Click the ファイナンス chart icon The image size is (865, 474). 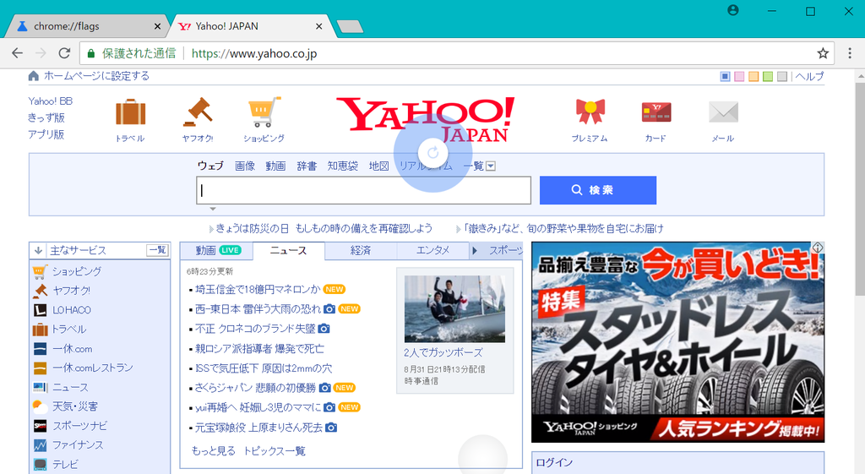[x=40, y=444]
